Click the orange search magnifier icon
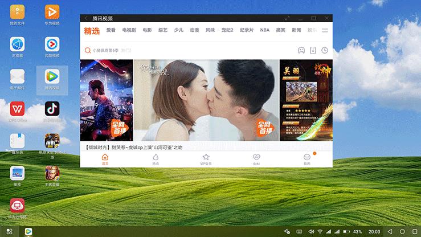This screenshot has width=421, height=237. point(88,51)
